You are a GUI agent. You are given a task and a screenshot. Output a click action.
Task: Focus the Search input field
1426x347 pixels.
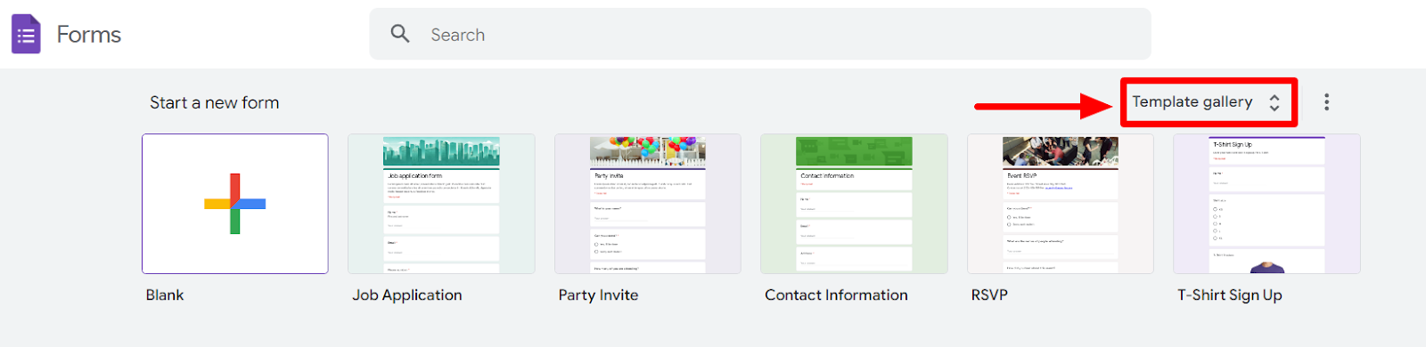(760, 34)
